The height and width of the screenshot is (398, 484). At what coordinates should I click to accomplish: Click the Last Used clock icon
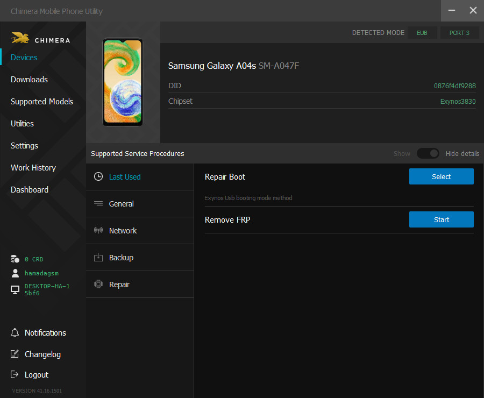click(98, 176)
